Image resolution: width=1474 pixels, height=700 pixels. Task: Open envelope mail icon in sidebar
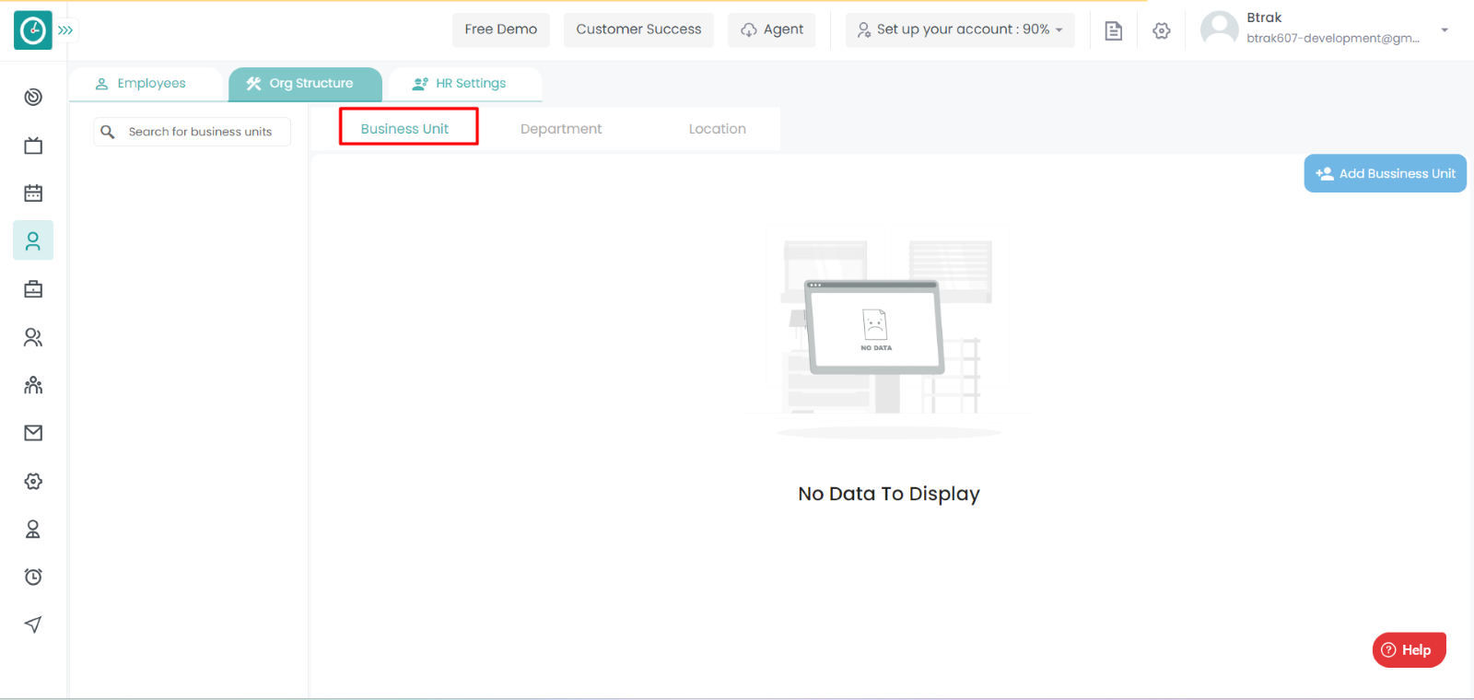pyautogui.click(x=33, y=433)
